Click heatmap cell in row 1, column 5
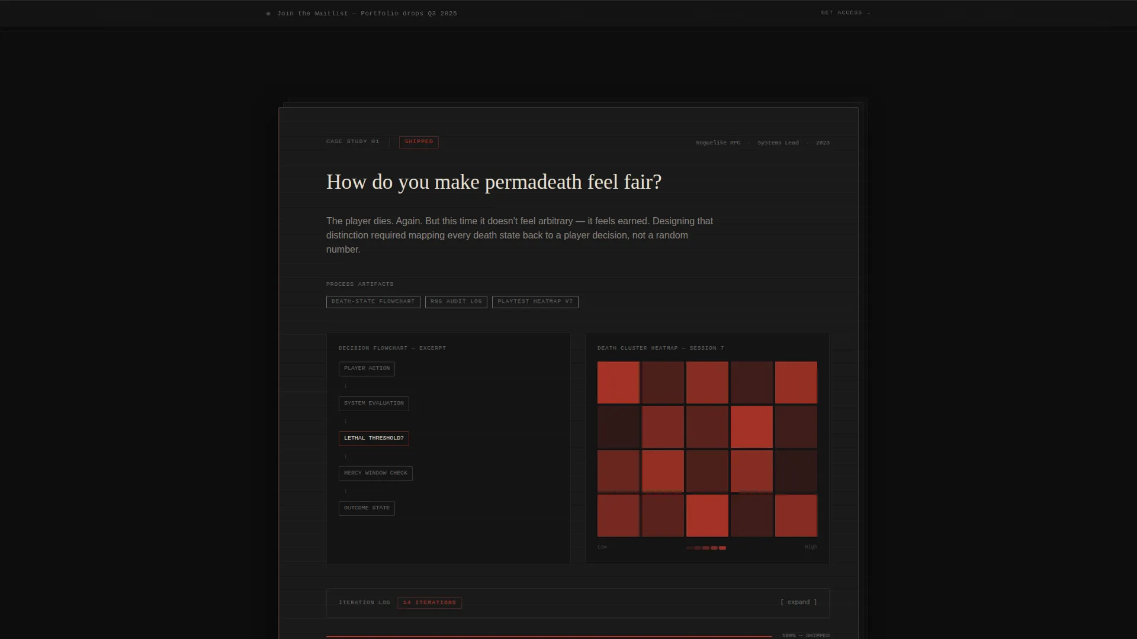 (796, 382)
